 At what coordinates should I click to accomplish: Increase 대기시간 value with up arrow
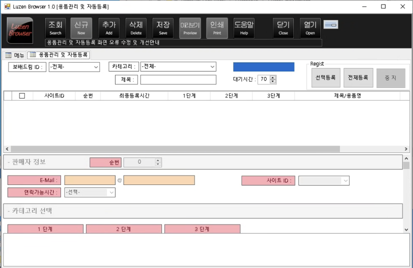pyautogui.click(x=273, y=77)
